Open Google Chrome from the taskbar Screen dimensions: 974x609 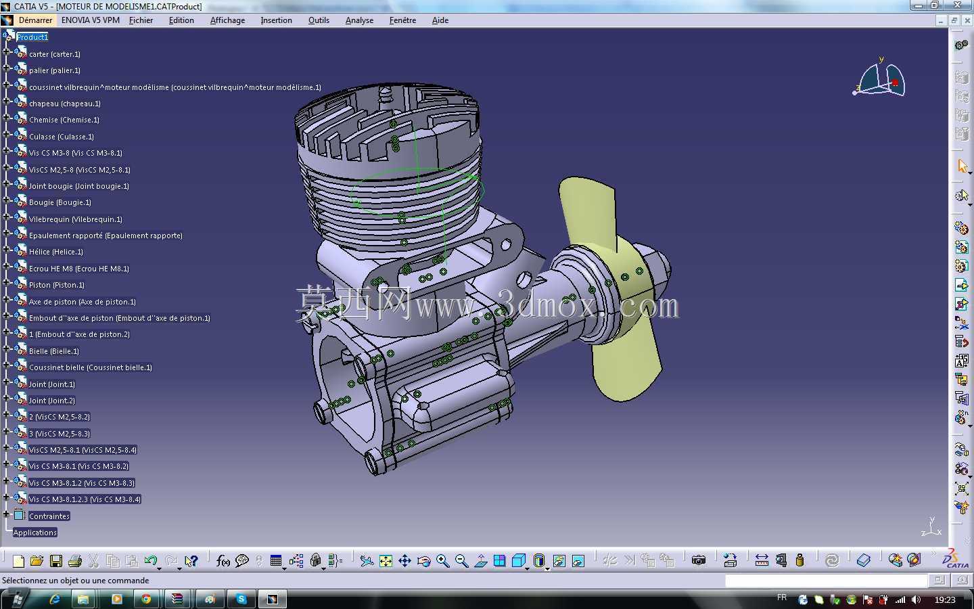click(146, 599)
